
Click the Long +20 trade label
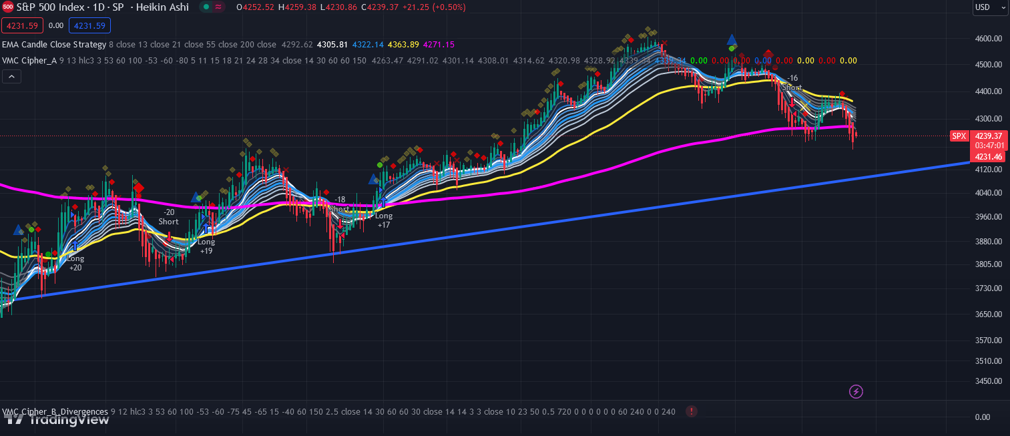[x=75, y=263]
